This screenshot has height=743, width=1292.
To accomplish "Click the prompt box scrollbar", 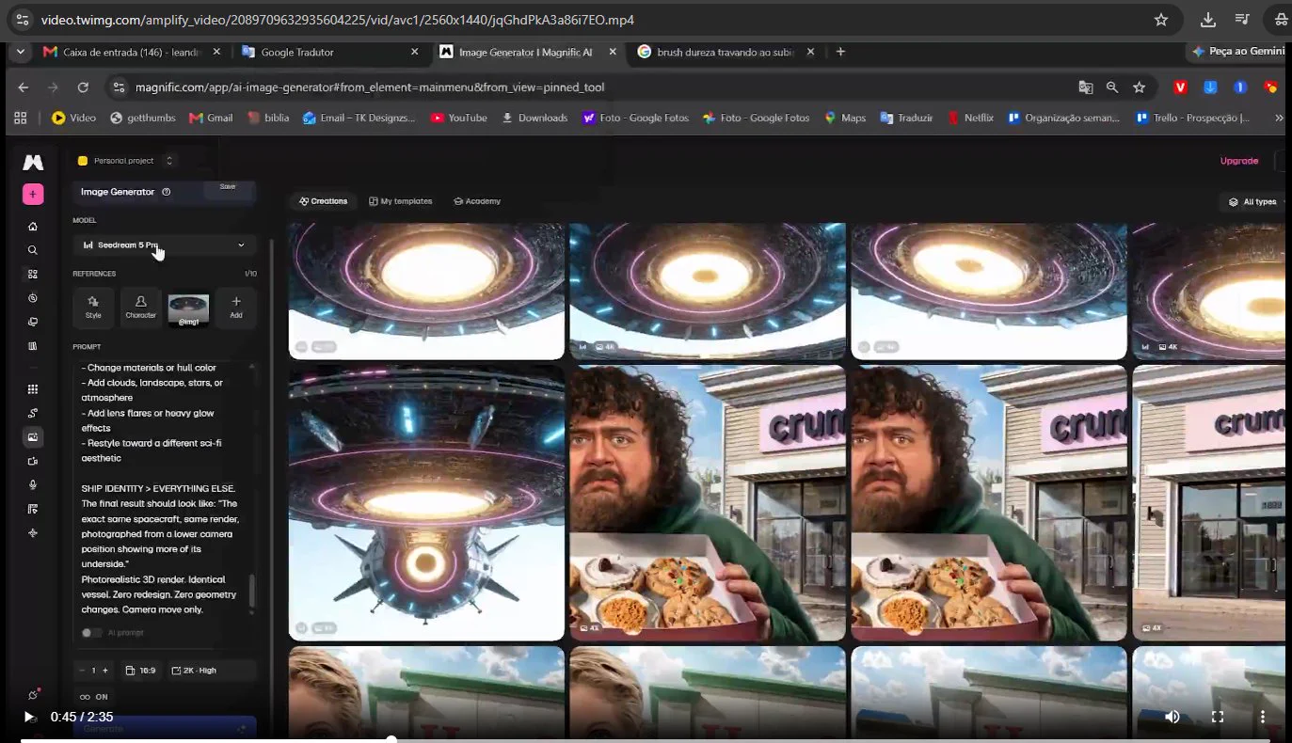I will 251,592.
